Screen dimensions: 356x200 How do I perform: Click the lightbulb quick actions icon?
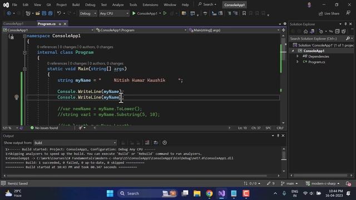pos(16,97)
